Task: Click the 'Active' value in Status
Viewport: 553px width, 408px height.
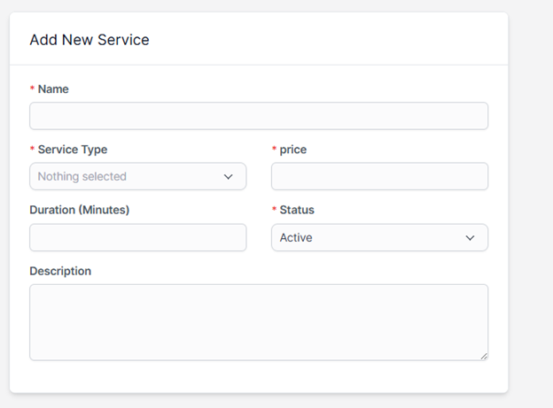Action: click(x=296, y=237)
